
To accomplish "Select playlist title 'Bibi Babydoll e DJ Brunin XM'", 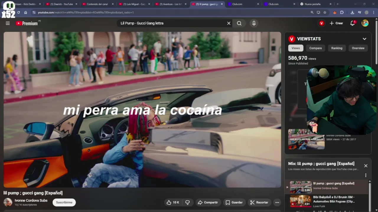I will (x=334, y=199).
